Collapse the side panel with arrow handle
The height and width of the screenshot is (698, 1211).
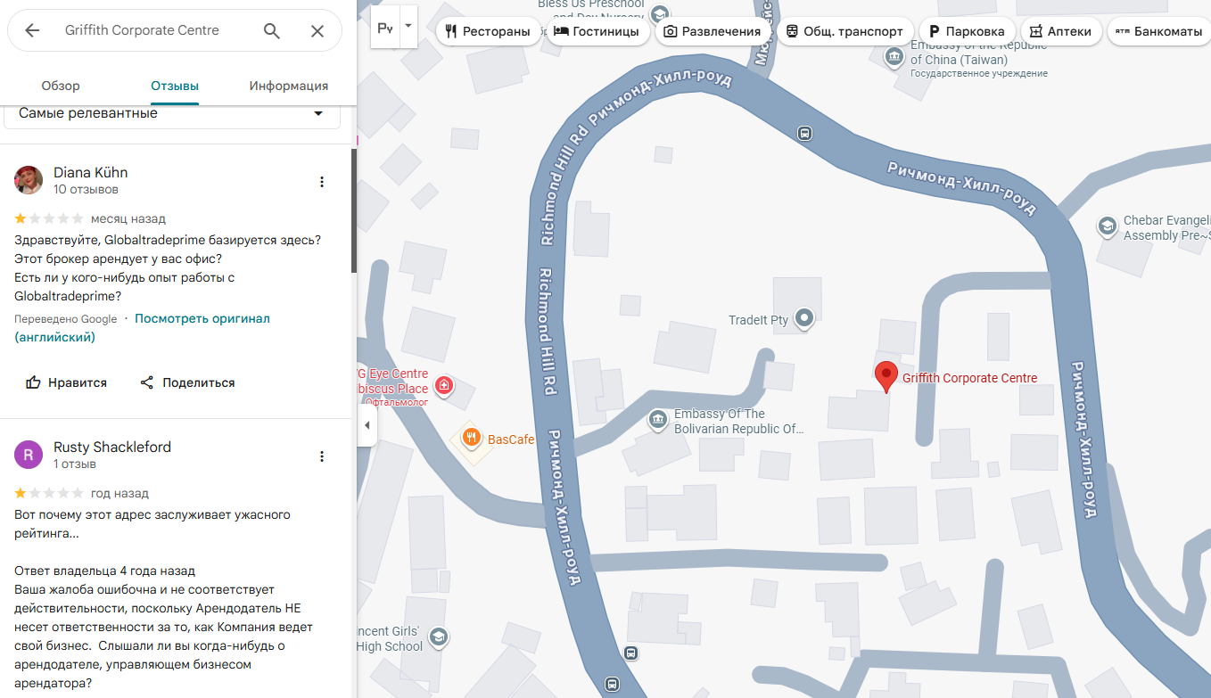367,426
